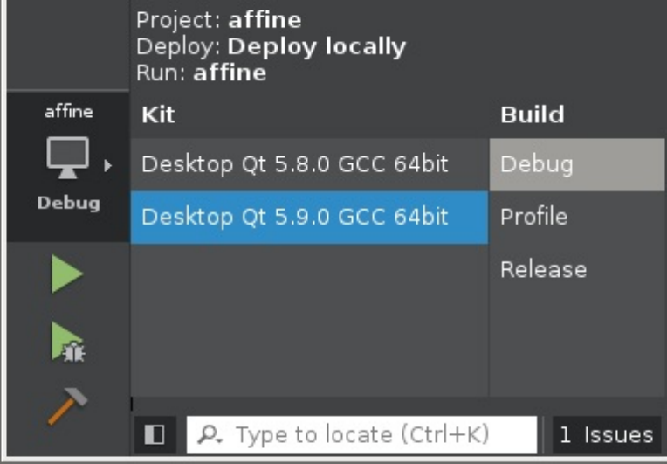The width and height of the screenshot is (667, 464).
Task: Select the Desktop Qt 5.9.0 GCC 64bit kit
Action: 294,217
